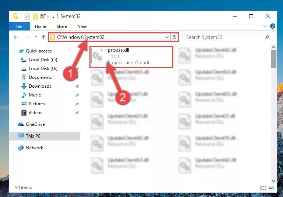Open Music in sidebar
The height and width of the screenshot is (197, 283).
point(35,95)
